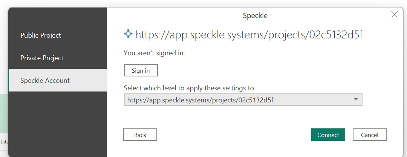Click the "You aren't signed in." message

[155, 53]
